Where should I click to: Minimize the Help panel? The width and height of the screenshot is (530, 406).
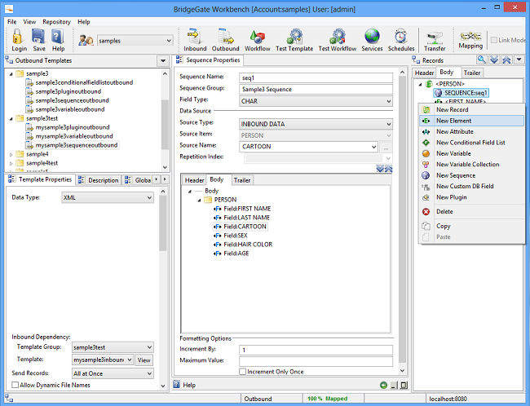pos(394,385)
